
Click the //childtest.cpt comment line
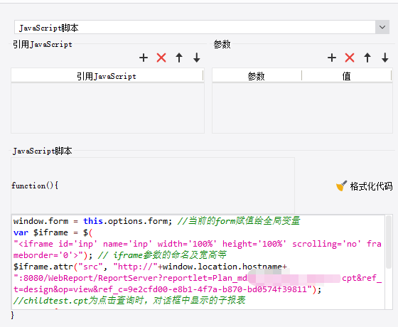click(x=129, y=301)
